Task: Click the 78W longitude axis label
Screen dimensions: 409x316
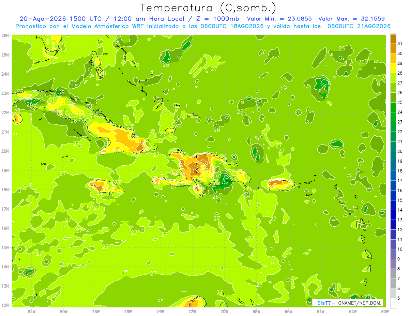Action: click(x=96, y=311)
